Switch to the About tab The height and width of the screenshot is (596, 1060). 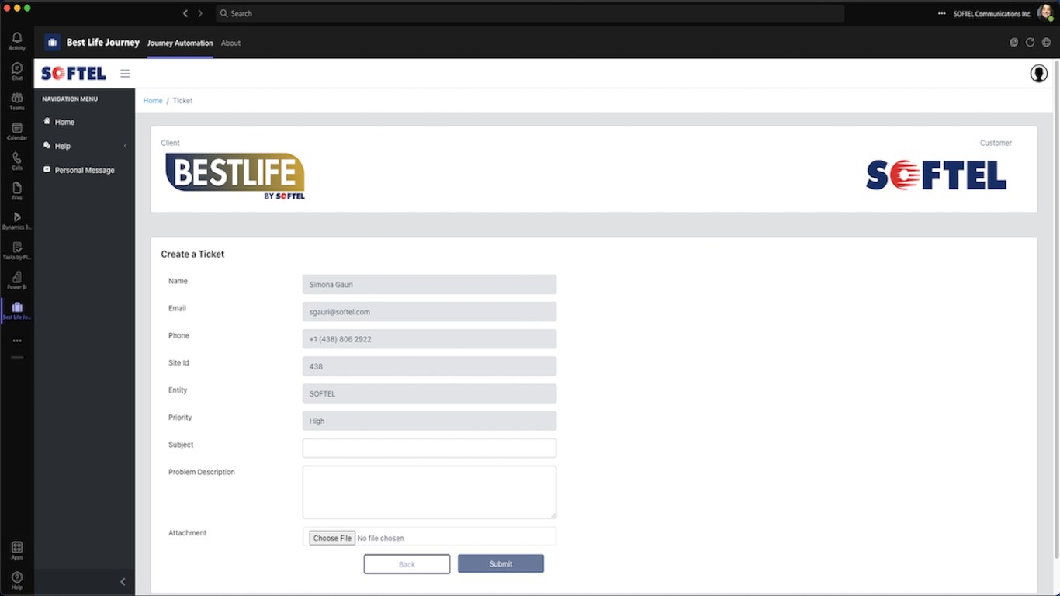point(230,43)
